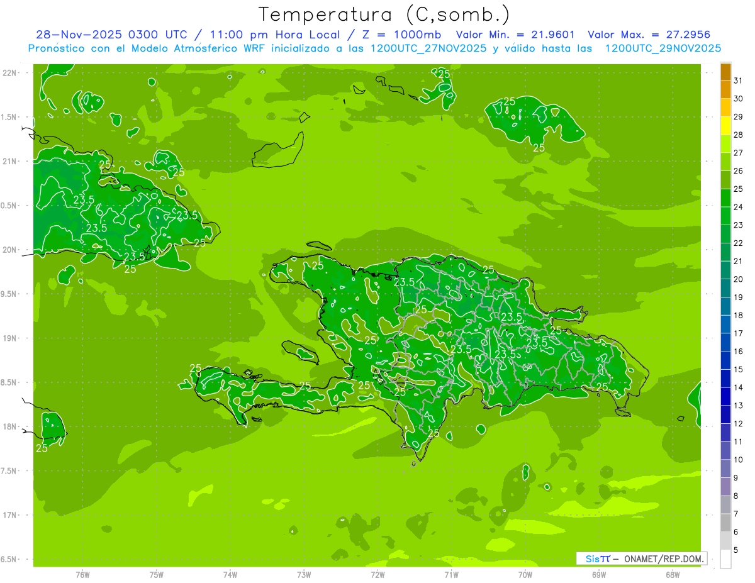Click the longitude label "71W"
This screenshot has height=583, width=755.
point(451,575)
